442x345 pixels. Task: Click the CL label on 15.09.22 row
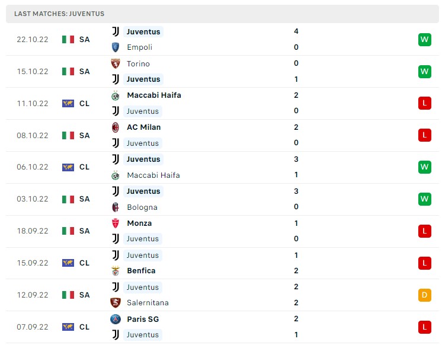pyautogui.click(x=84, y=263)
